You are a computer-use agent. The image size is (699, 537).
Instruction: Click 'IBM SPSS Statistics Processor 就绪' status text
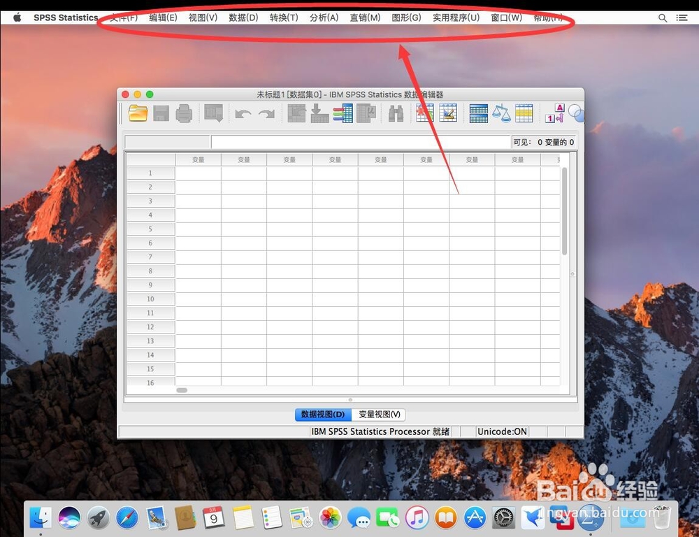point(380,431)
